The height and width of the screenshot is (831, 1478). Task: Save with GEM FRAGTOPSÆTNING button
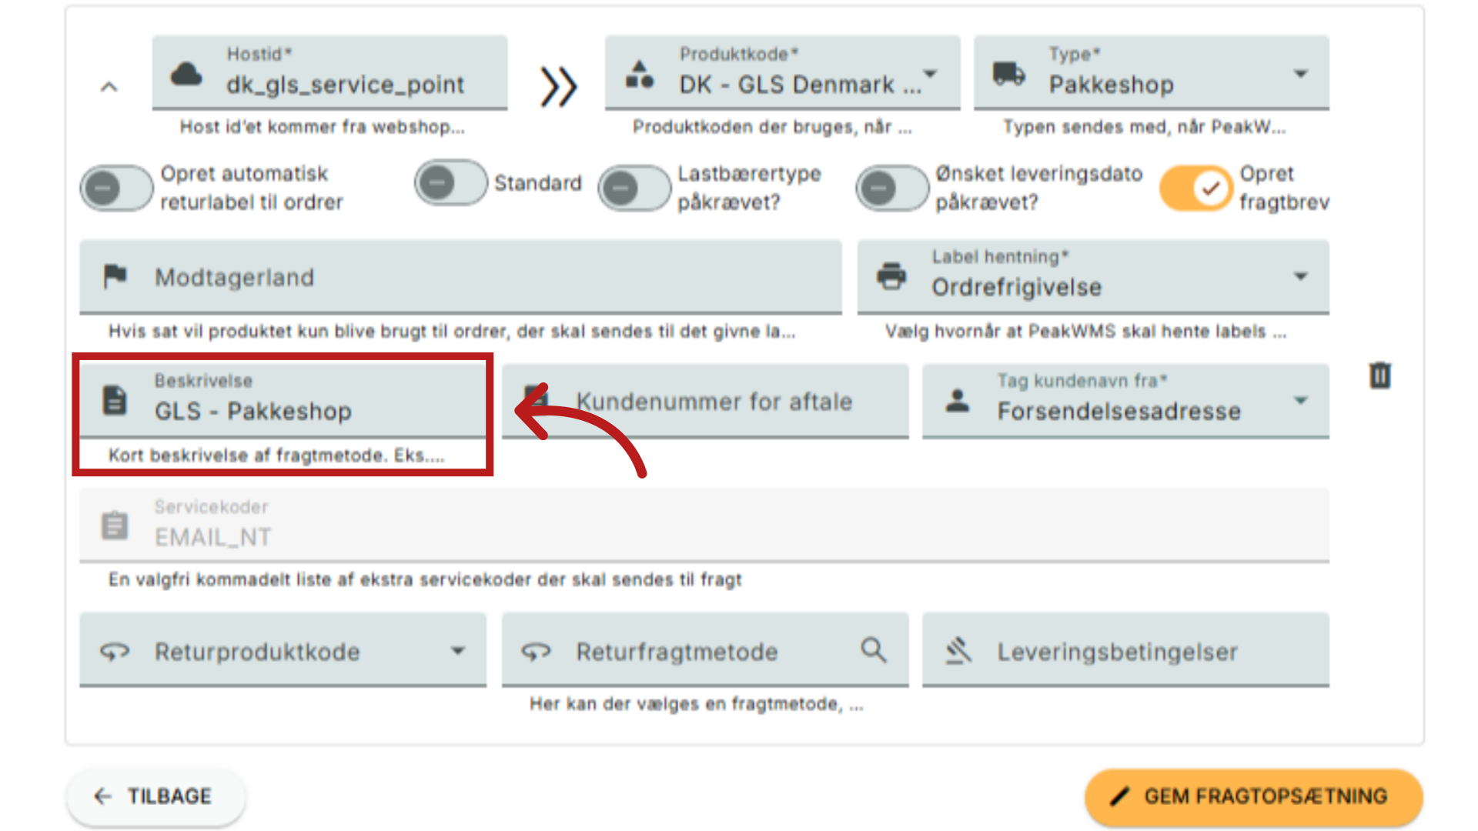pos(1254,796)
